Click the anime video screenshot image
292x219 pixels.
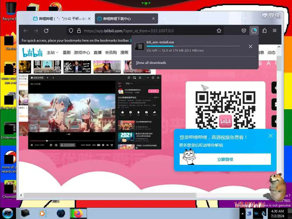(x=72, y=113)
